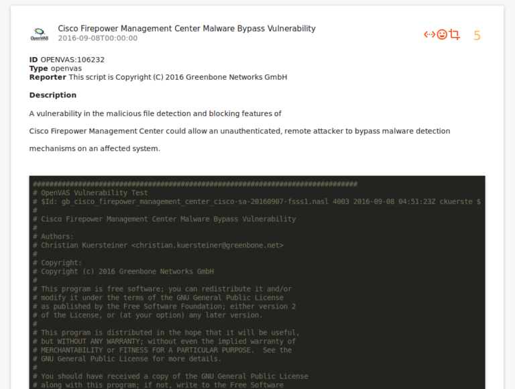515x389 pixels.
Task: Click the 'mechanisms on an affected system' line
Action: (95, 148)
